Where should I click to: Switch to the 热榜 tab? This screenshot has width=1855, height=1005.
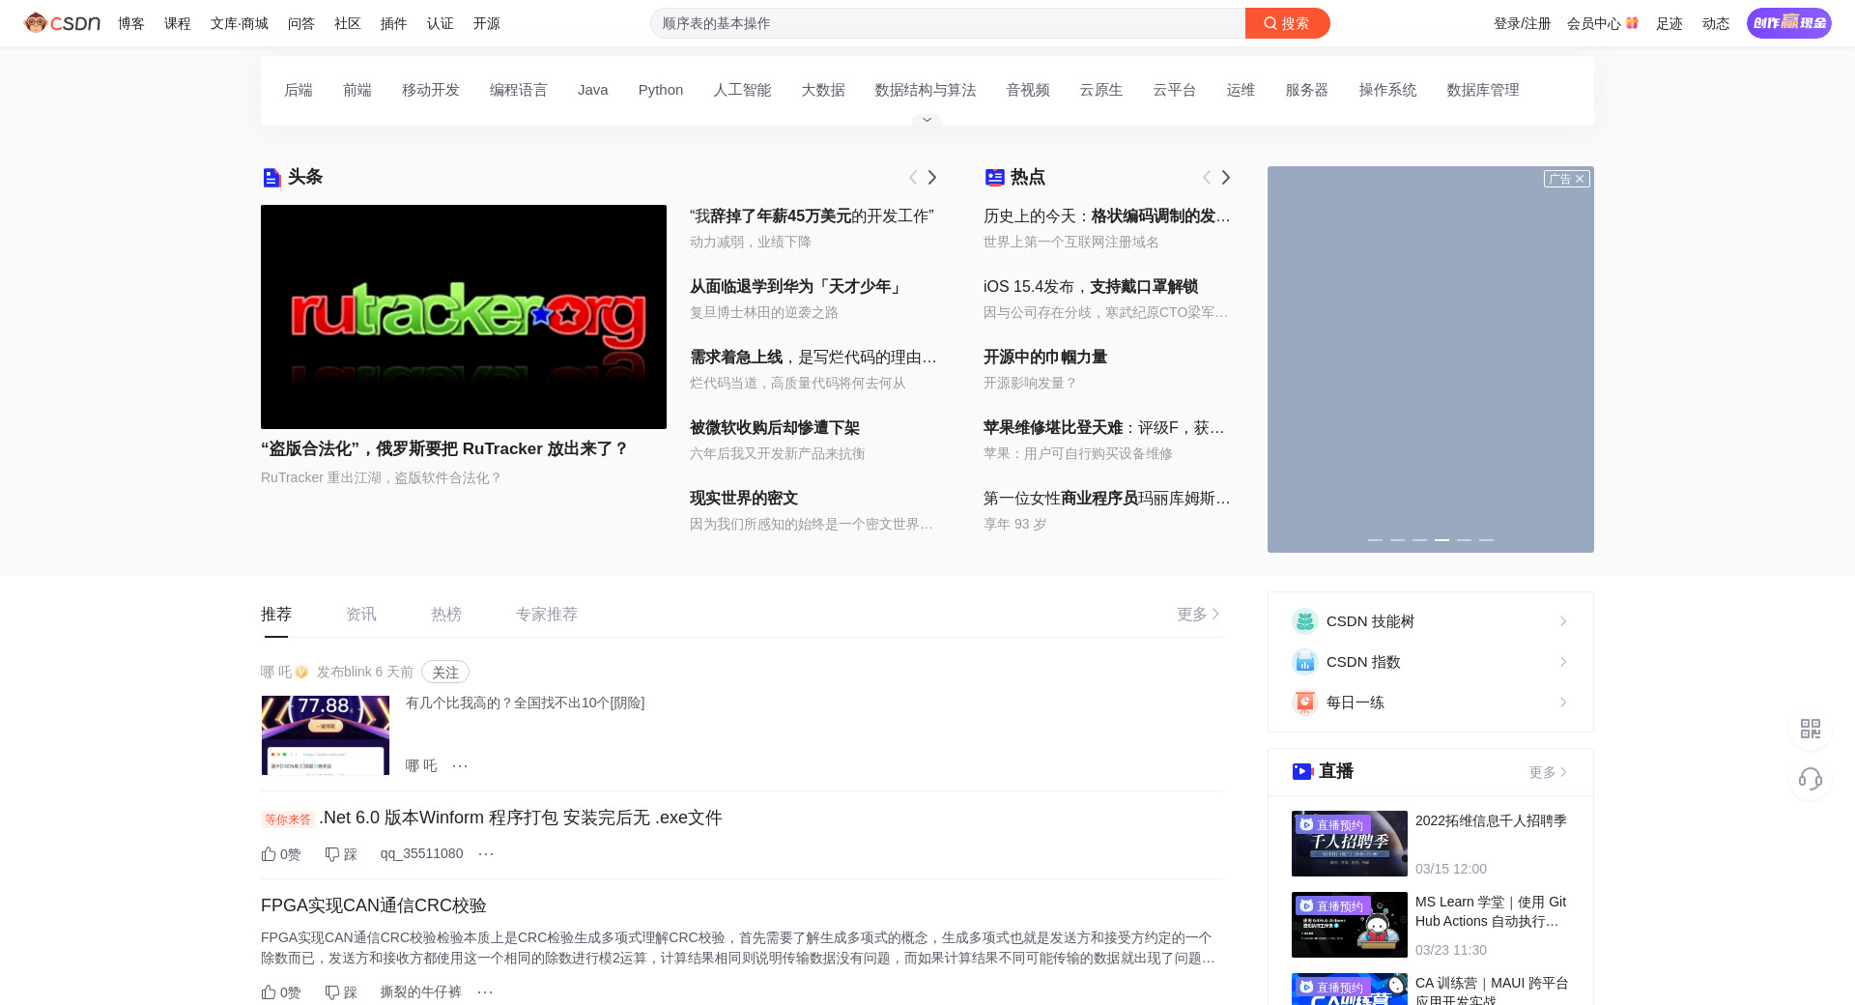coord(445,615)
